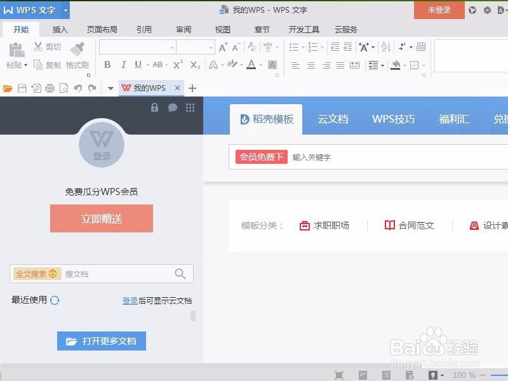Select the Format Painter tool
This screenshot has height=381, width=508.
[x=77, y=51]
